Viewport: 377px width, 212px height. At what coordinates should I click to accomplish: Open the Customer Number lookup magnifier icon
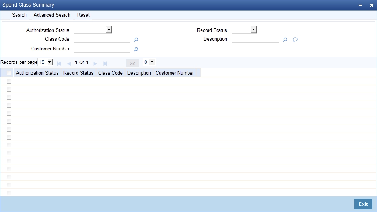[136, 49]
